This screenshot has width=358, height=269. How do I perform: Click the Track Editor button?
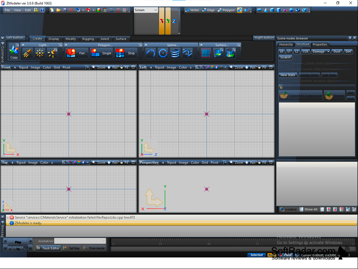[48, 248]
